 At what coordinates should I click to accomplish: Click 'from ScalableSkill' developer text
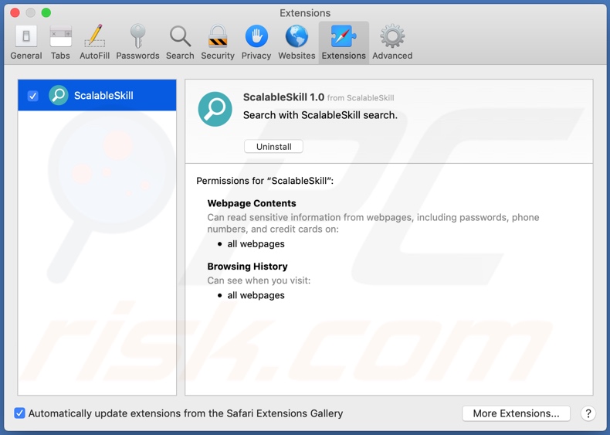[x=361, y=98]
